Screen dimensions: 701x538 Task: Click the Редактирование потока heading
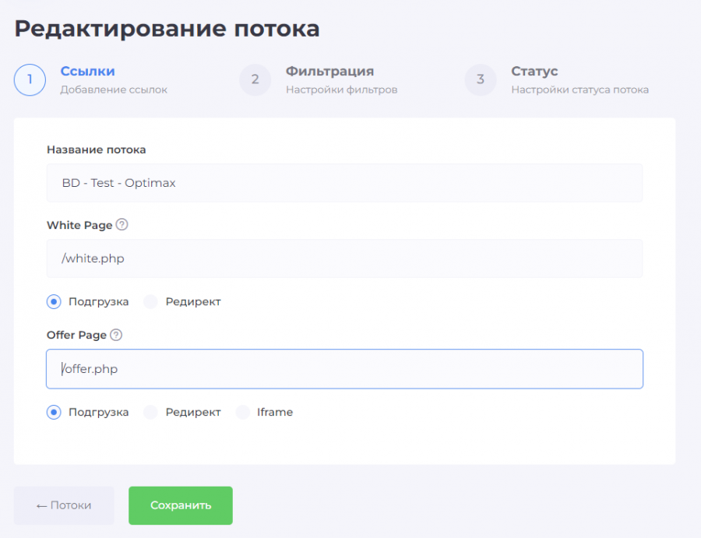pos(167,29)
